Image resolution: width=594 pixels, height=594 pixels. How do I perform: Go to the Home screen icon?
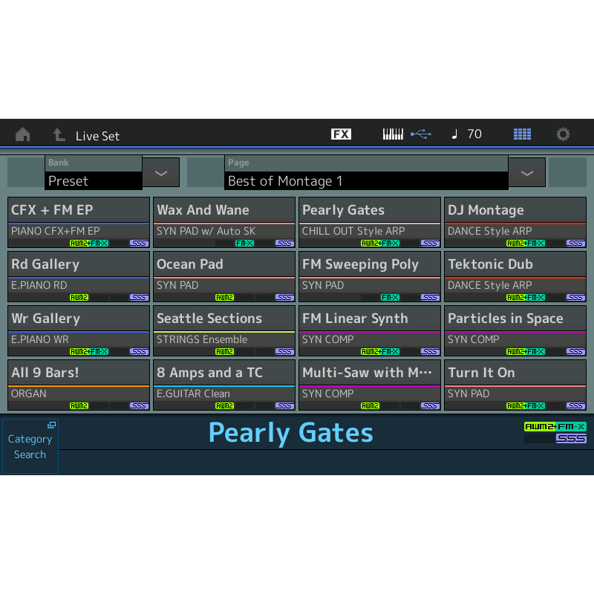pyautogui.click(x=23, y=134)
